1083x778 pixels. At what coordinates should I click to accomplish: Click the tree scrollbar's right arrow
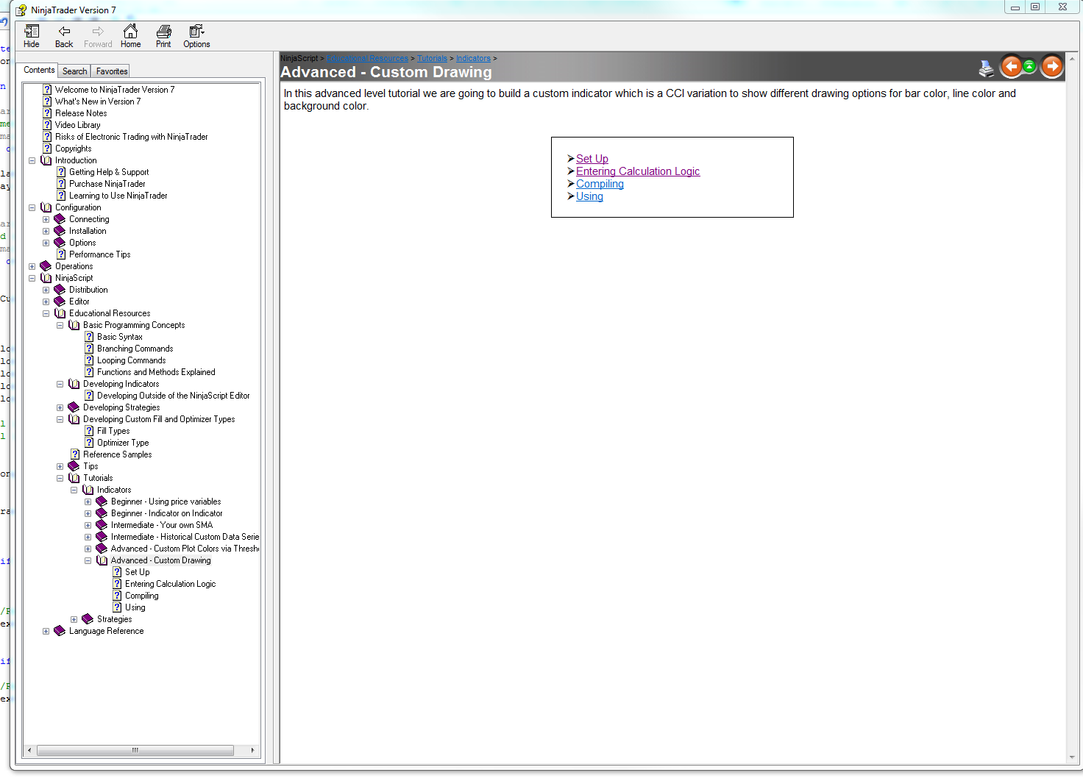[x=252, y=750]
